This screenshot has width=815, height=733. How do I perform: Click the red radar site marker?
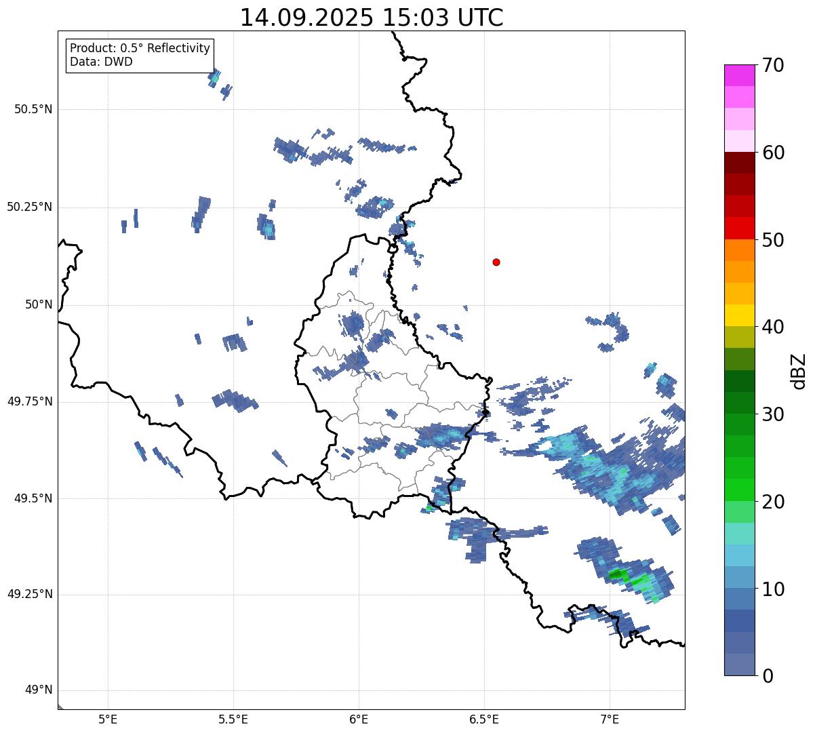point(496,262)
